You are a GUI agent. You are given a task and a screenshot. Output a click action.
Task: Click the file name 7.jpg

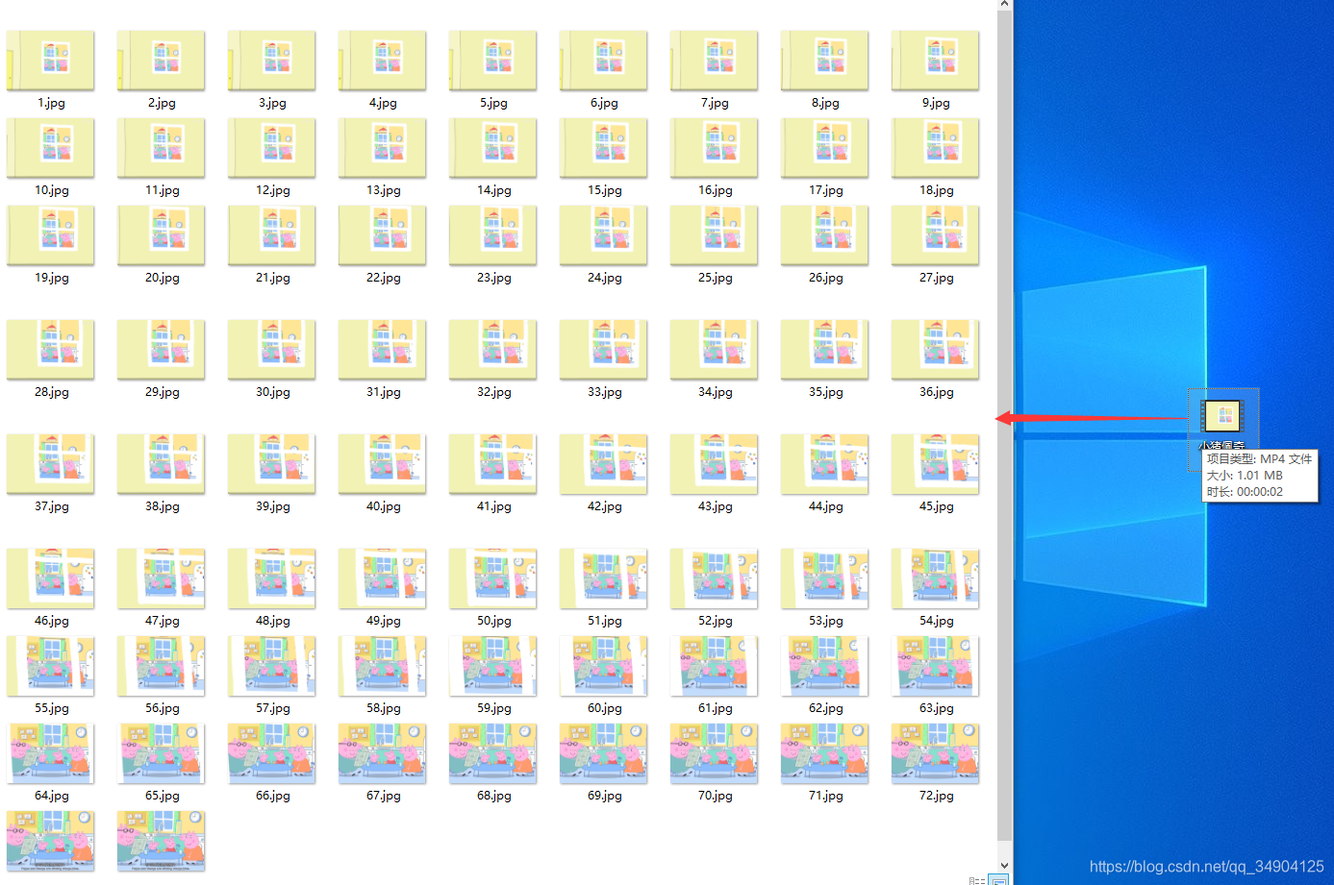coord(715,103)
